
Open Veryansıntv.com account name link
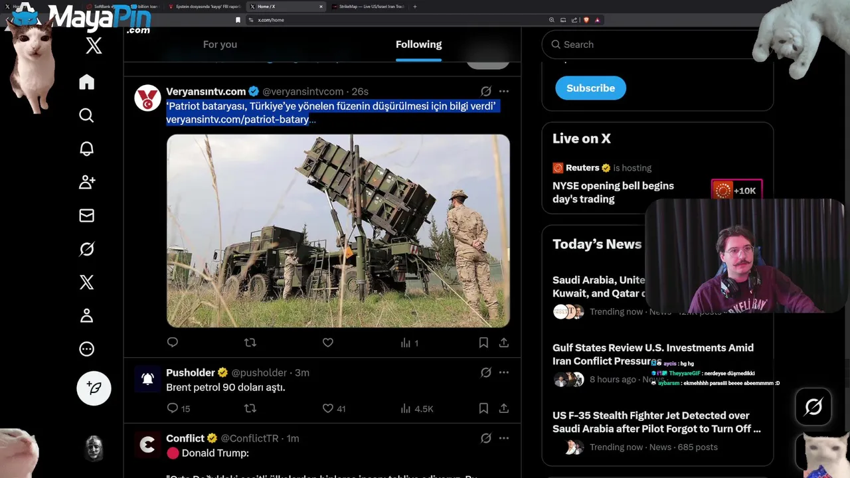coord(206,92)
